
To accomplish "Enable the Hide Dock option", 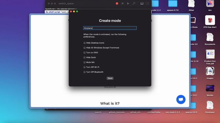I will tap(84, 57).
